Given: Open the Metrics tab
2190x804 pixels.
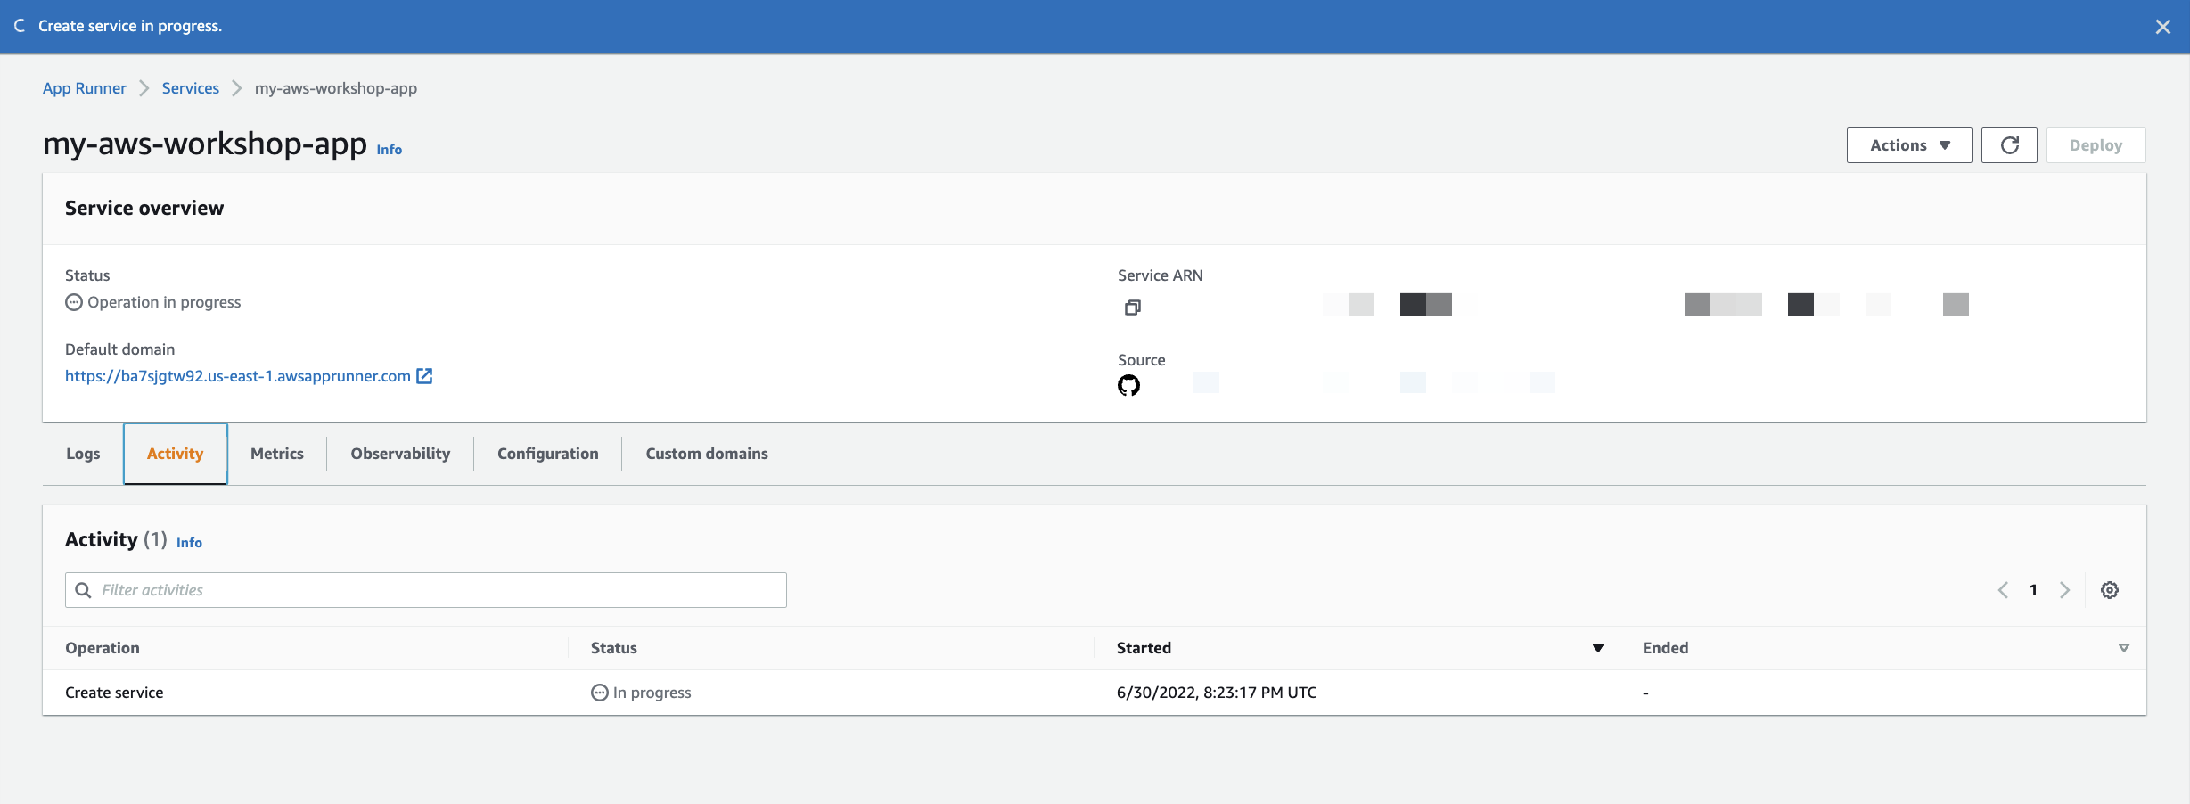Looking at the screenshot, I should point(277,454).
